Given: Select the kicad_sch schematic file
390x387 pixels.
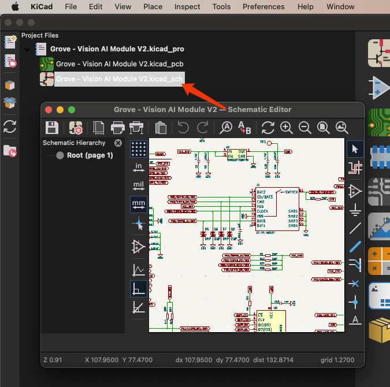Looking at the screenshot, I should [120, 79].
